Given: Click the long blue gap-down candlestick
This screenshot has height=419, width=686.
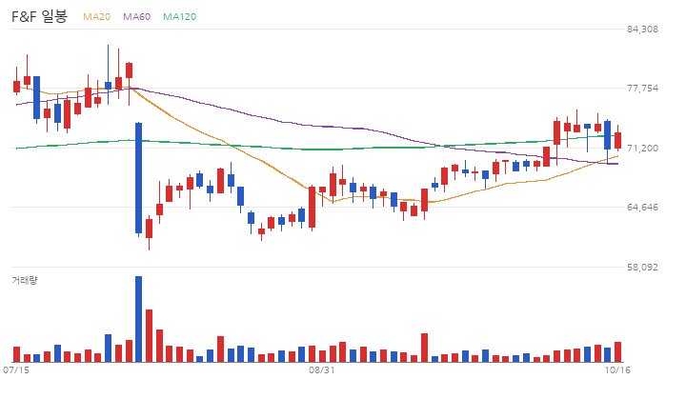Looking at the screenshot, I should click(x=139, y=178).
